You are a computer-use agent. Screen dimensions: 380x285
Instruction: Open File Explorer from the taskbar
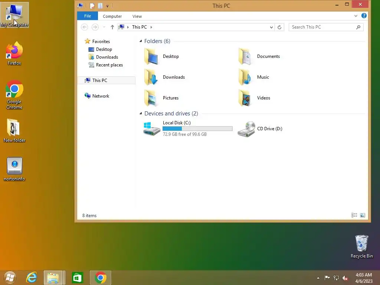pos(54,278)
